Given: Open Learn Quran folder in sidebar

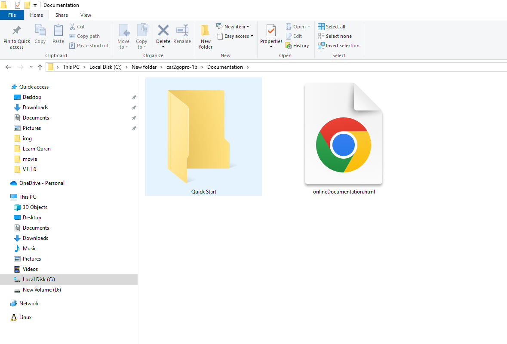Looking at the screenshot, I should pos(33,149).
